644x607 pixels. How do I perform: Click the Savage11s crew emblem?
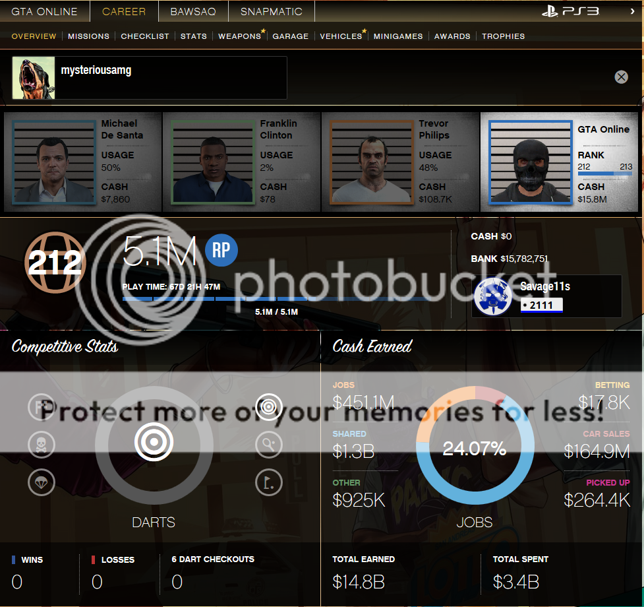click(x=492, y=297)
